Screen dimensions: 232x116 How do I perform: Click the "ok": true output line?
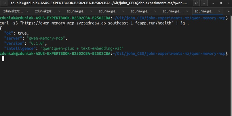[16, 33]
